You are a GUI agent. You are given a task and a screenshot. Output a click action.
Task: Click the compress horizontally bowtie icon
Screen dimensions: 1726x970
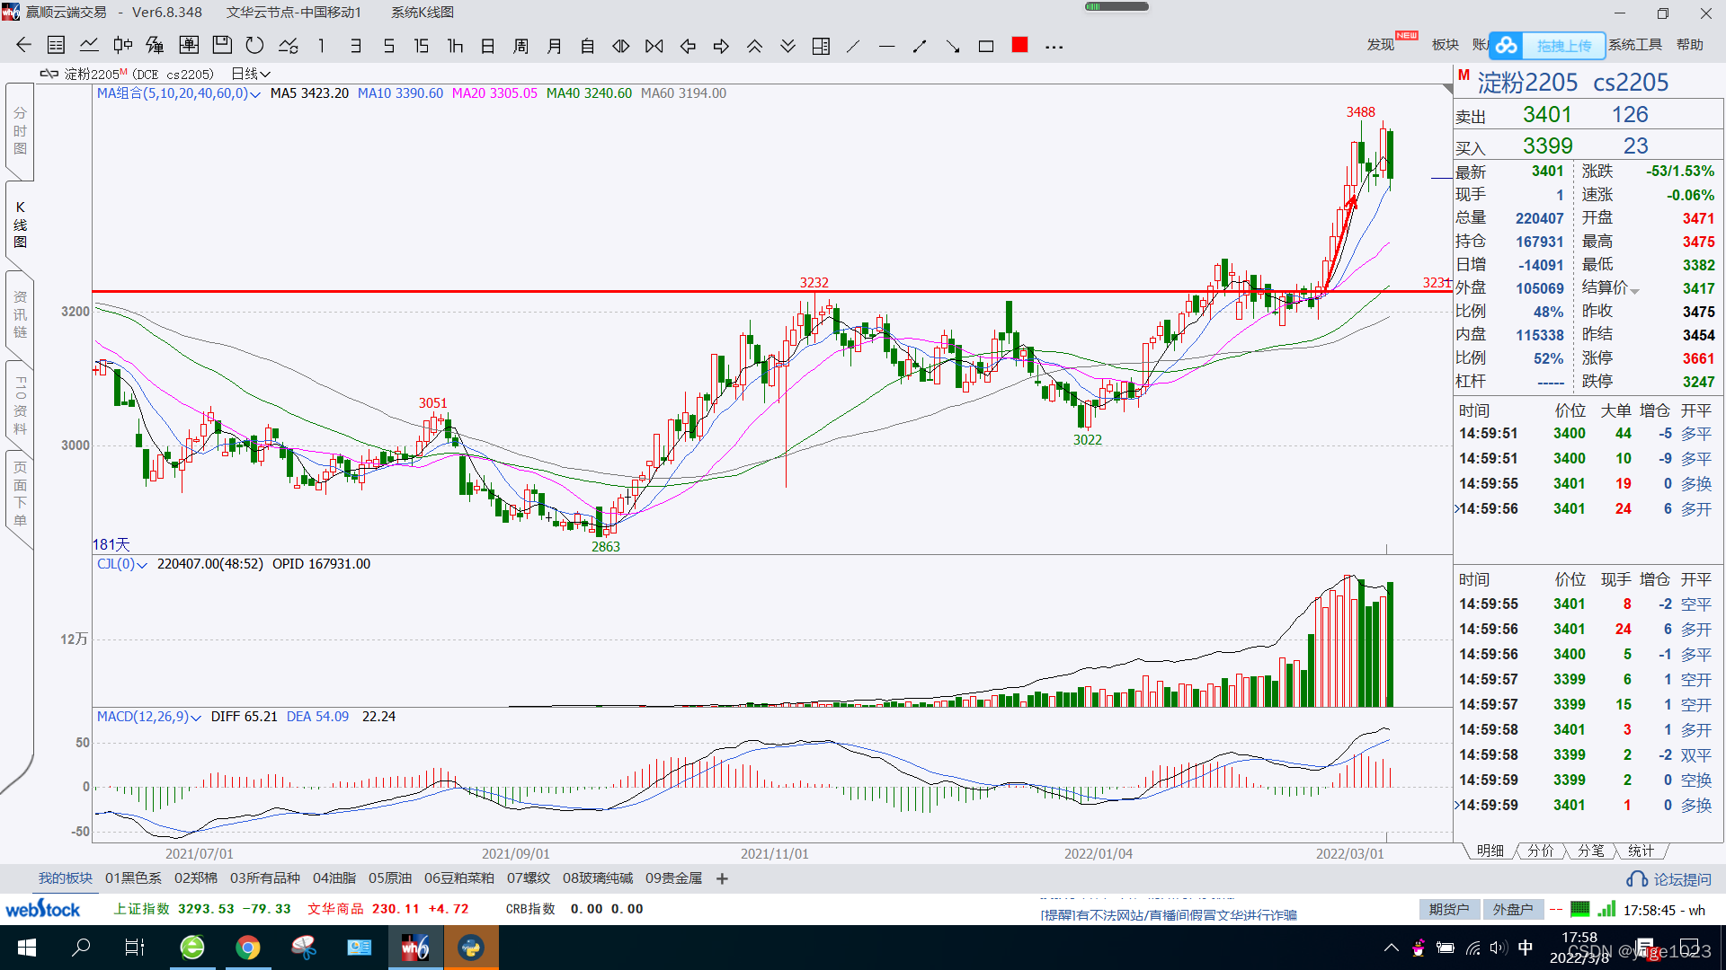[x=654, y=46]
